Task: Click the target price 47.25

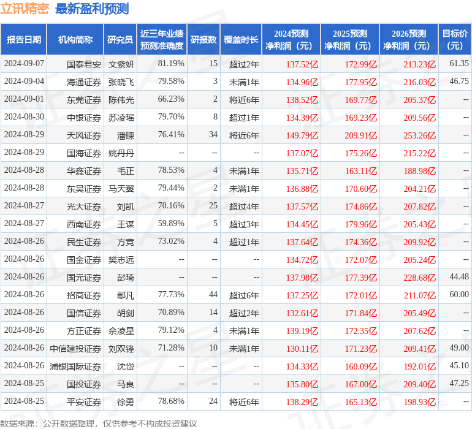Action: [459, 383]
